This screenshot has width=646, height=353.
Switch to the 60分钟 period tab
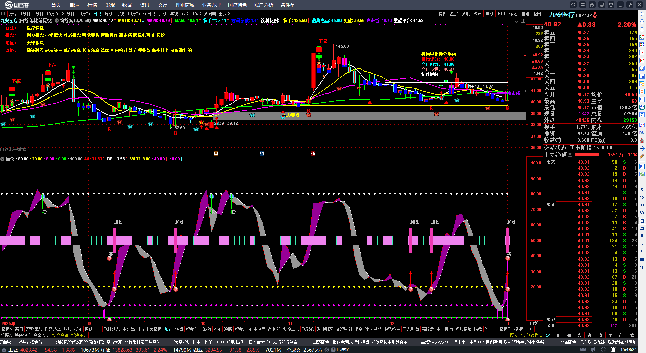84,14
